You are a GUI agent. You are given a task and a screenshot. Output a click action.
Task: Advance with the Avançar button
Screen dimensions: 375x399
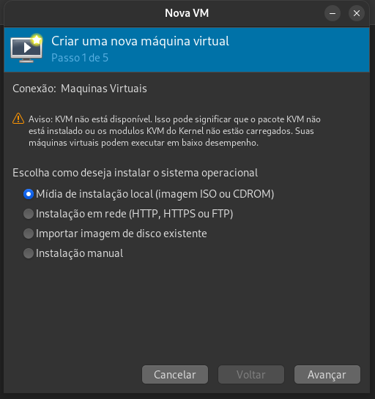pos(327,375)
